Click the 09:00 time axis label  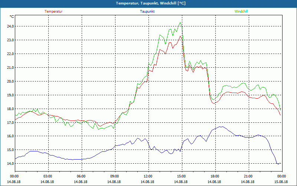115,176
